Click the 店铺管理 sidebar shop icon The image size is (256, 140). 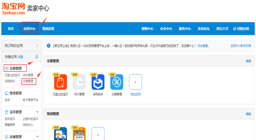point(6,137)
